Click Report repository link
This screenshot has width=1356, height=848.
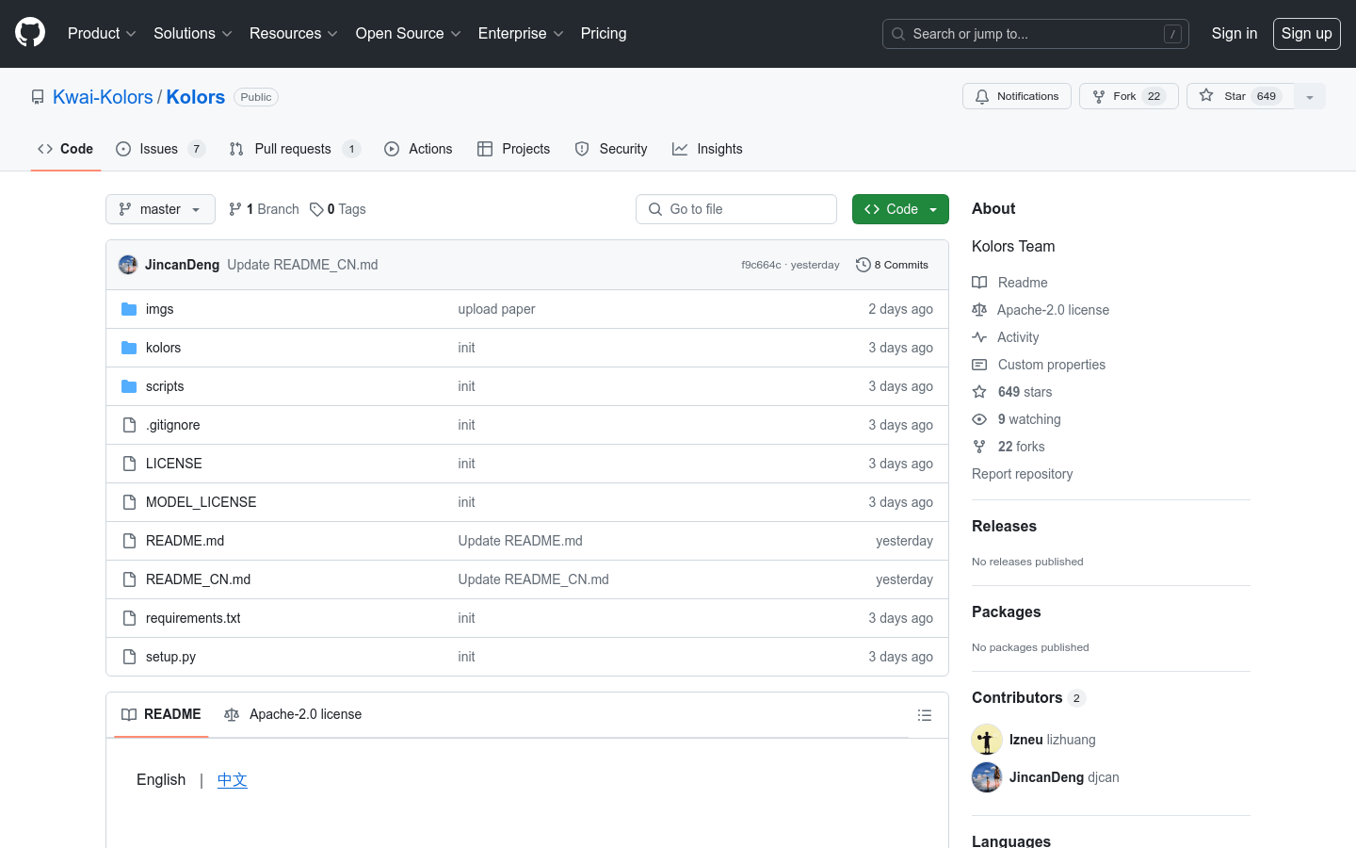(1022, 474)
